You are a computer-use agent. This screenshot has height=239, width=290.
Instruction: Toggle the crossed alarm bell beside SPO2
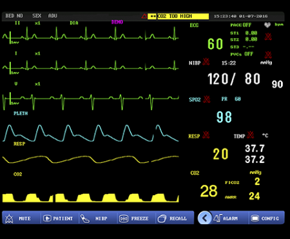click(x=207, y=99)
